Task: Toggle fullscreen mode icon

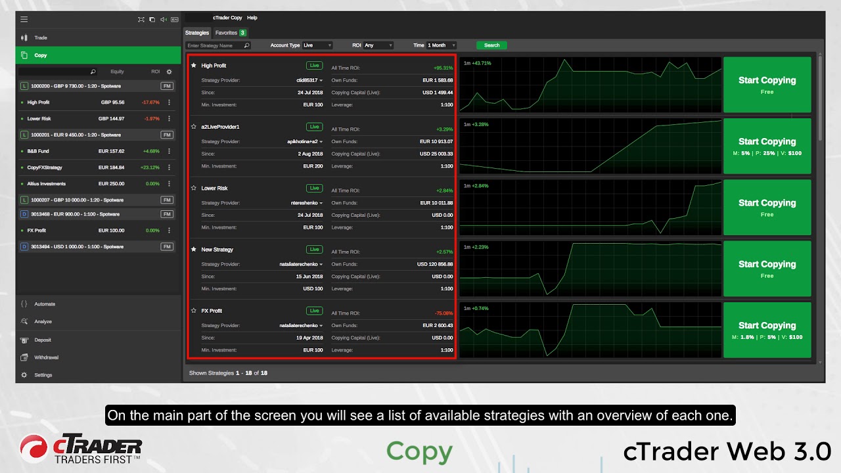Action: 141,20
